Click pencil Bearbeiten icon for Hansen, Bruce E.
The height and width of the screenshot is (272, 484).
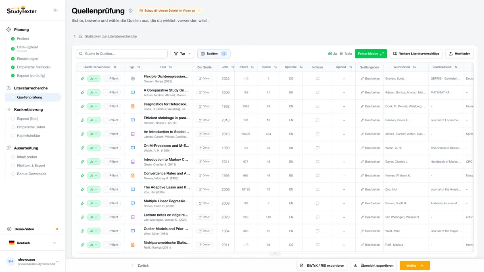[x=362, y=120]
